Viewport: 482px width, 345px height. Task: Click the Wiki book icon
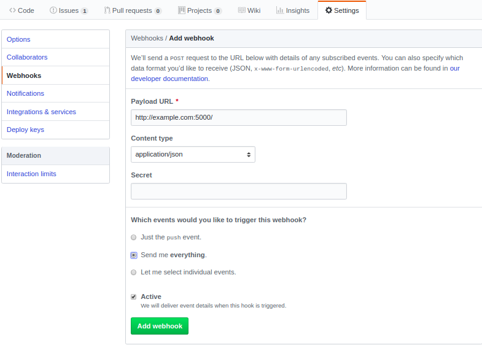click(x=241, y=10)
